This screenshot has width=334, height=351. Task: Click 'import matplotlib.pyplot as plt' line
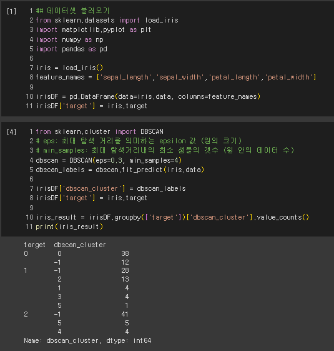pos(94,30)
